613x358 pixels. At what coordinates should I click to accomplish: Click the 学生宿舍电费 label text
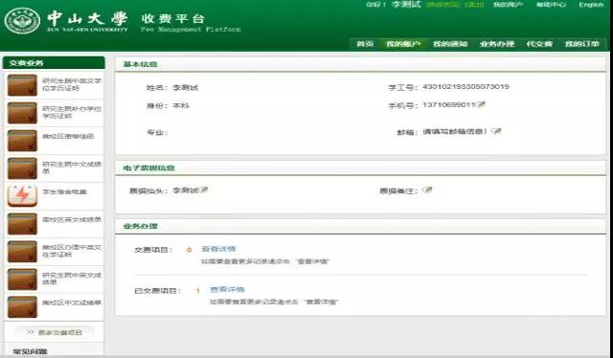pyautogui.click(x=64, y=191)
